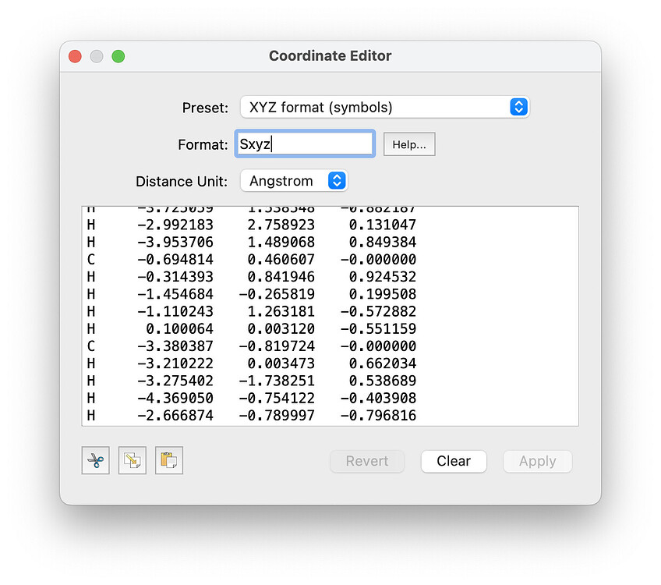This screenshot has width=661, height=585.
Task: Revert coordinate changes
Action: pyautogui.click(x=366, y=461)
